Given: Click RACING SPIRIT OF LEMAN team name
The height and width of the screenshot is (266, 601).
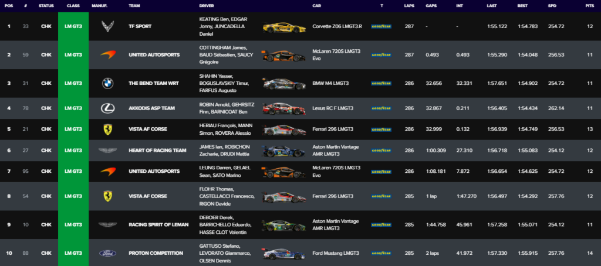Looking at the screenshot, I should (158, 224).
